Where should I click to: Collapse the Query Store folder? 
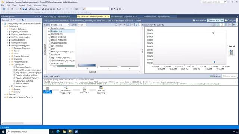[x=10, y=64]
